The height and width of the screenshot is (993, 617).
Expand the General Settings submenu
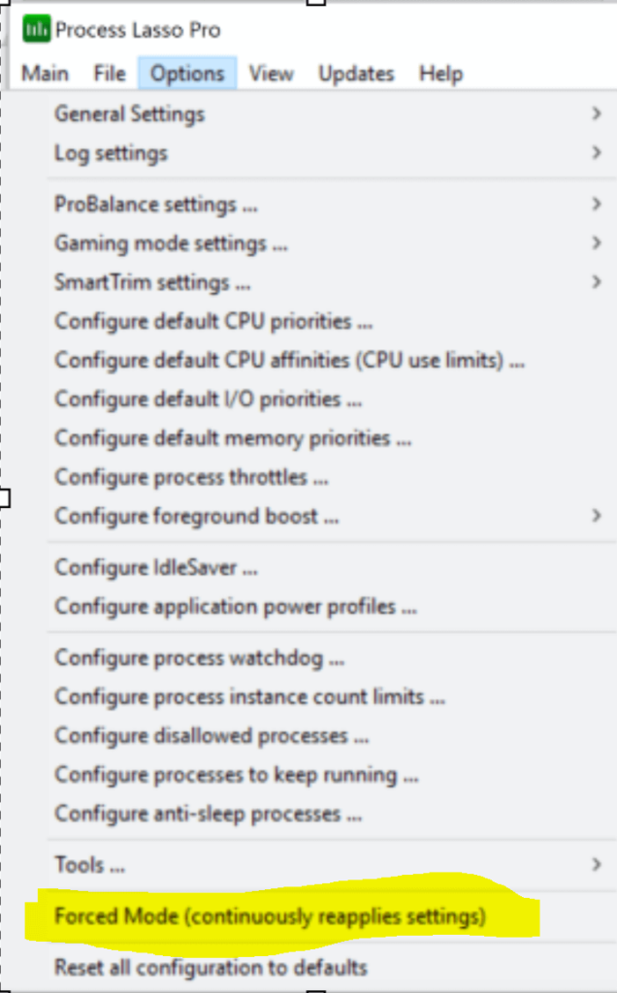[128, 113]
